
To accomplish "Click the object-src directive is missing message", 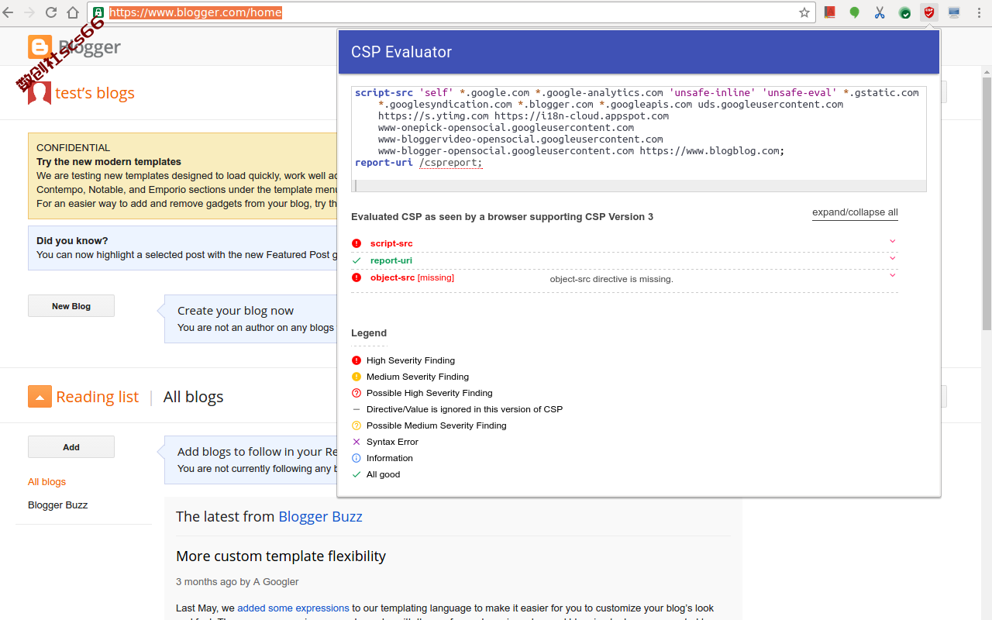I will [x=611, y=279].
